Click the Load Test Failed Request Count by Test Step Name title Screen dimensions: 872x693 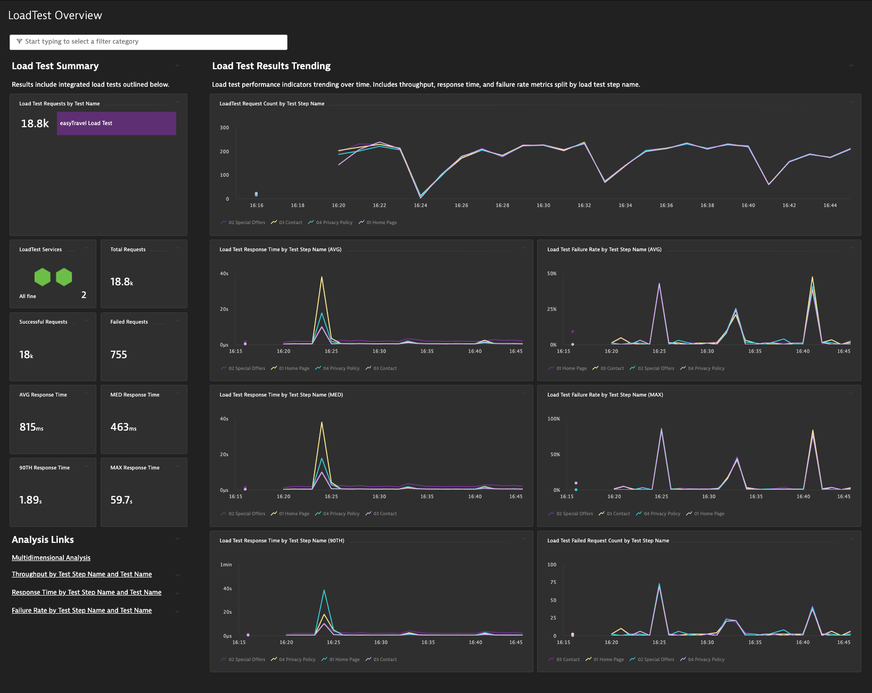click(x=608, y=541)
